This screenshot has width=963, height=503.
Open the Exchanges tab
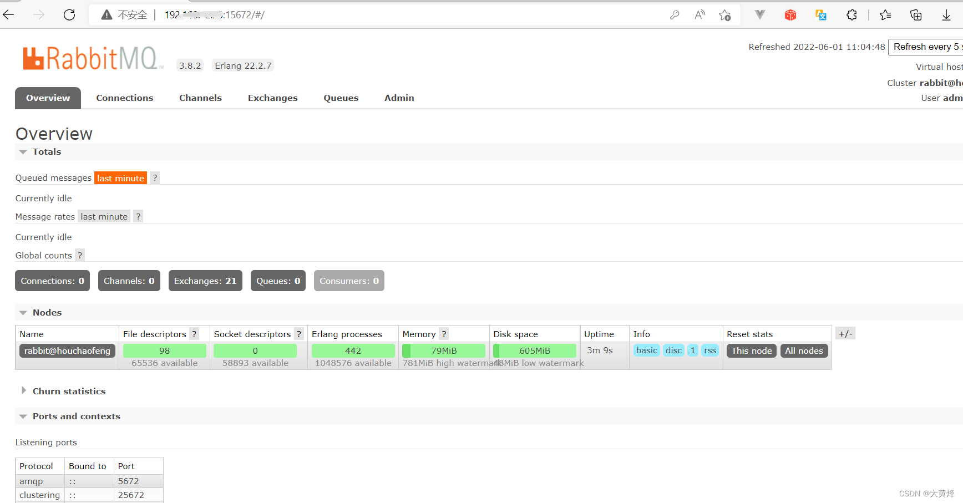point(272,98)
